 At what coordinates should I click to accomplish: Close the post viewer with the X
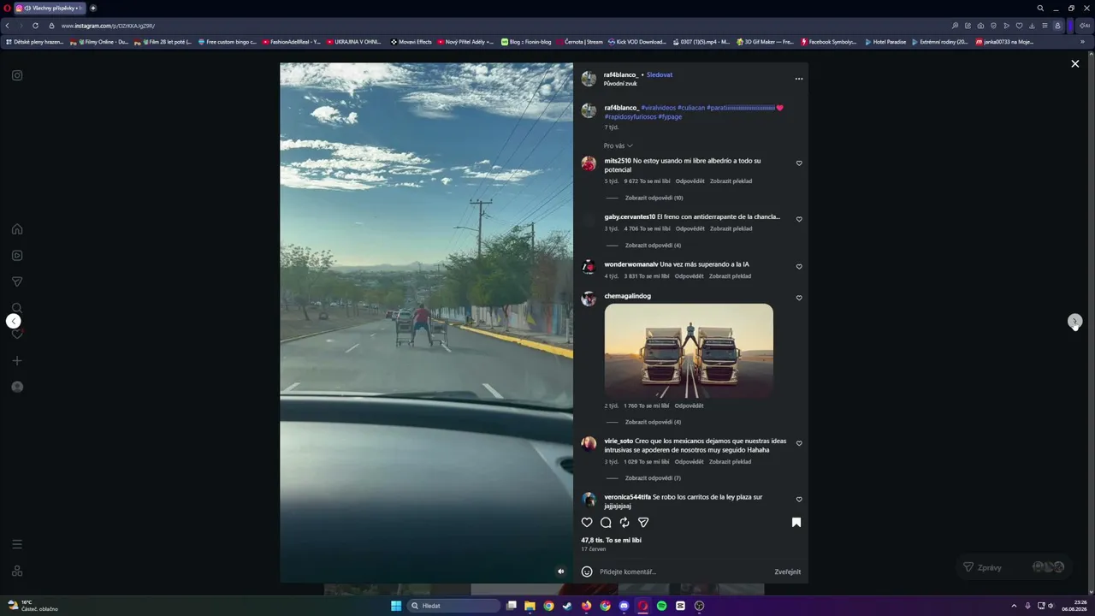pos(1075,64)
